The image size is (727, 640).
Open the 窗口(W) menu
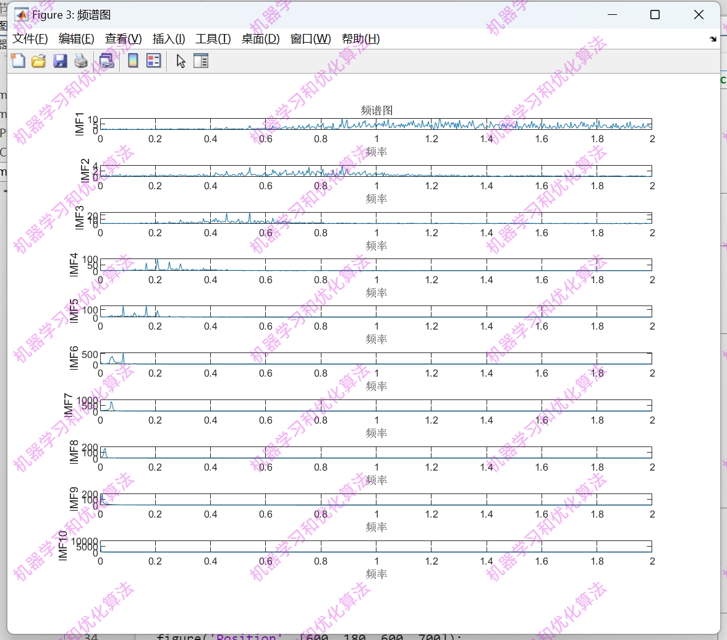pos(310,39)
